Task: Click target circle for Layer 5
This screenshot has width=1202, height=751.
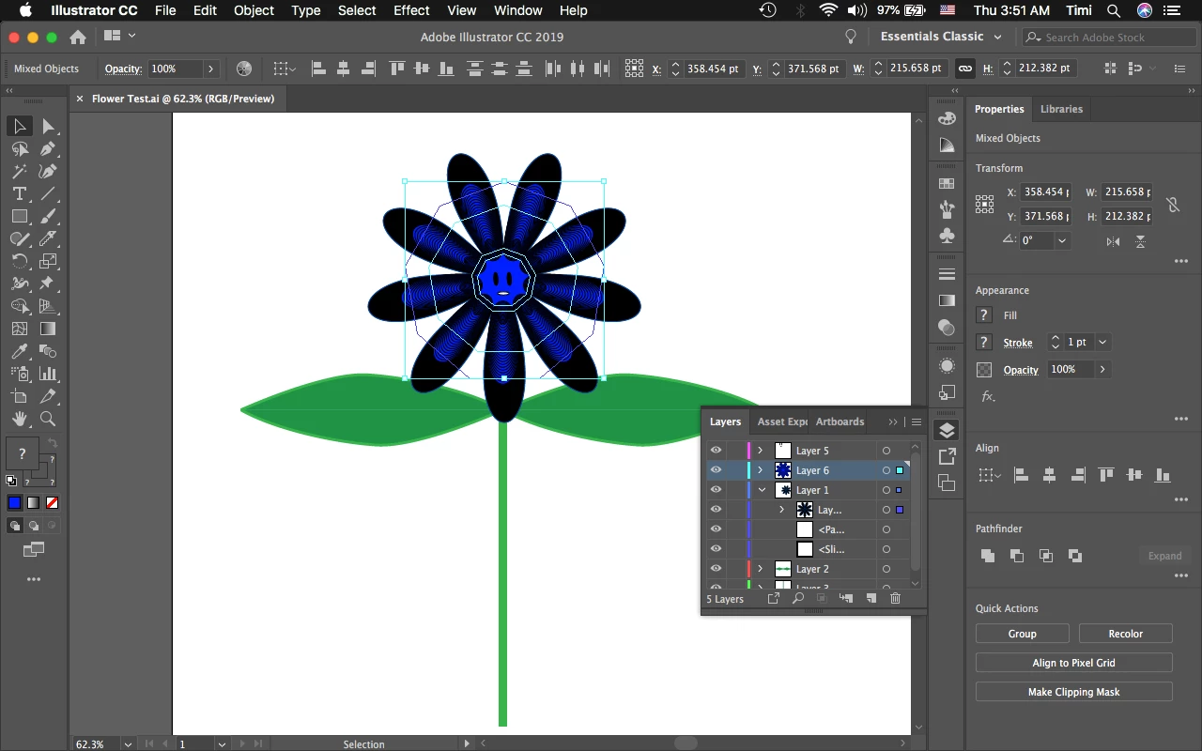Action: (886, 451)
